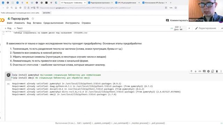Click the Комментировать button
Viewport: 223px width, 125px height.
click(177, 20)
